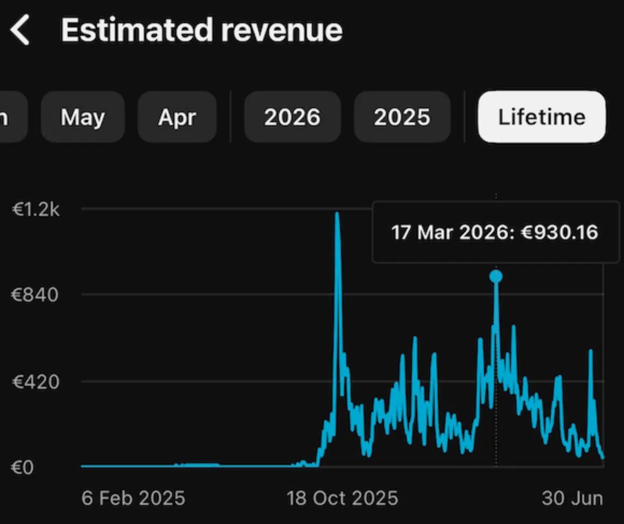Click the €1.2k axis label
The height and width of the screenshot is (524, 624).
[x=36, y=209]
